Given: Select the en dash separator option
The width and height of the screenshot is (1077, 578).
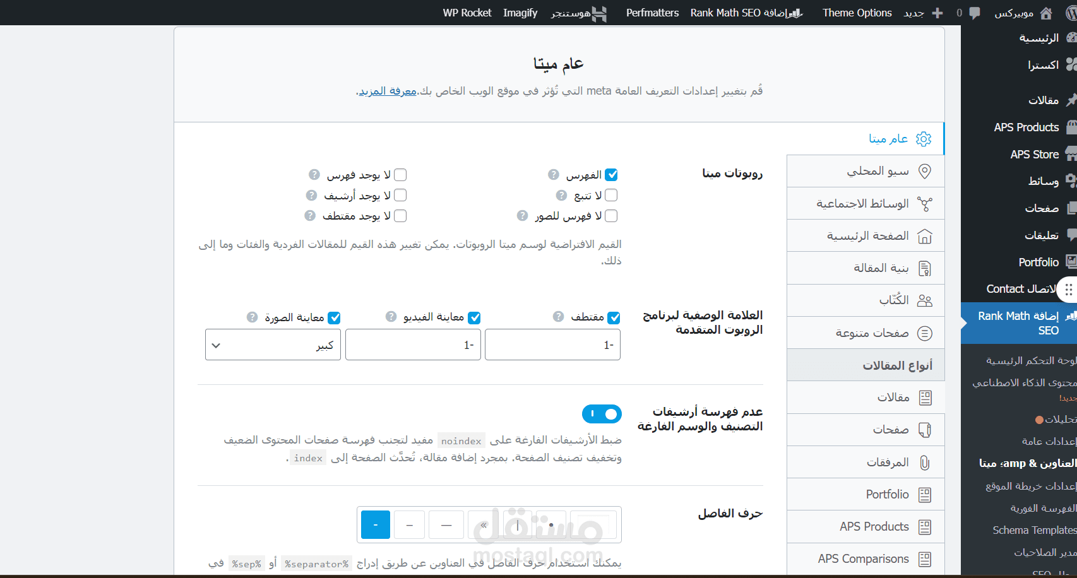Looking at the screenshot, I should 410,524.
